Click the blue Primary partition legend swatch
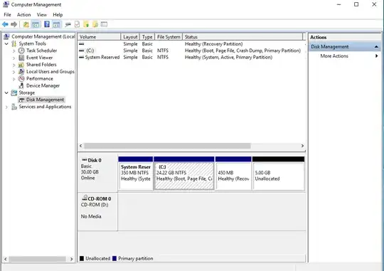 coord(114,258)
